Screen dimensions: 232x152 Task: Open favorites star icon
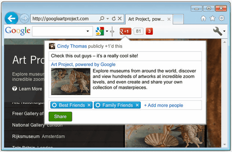pyautogui.click(x=213, y=19)
